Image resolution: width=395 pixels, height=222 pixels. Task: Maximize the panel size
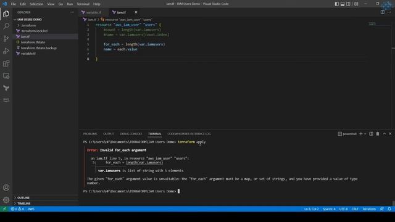coord(385,134)
